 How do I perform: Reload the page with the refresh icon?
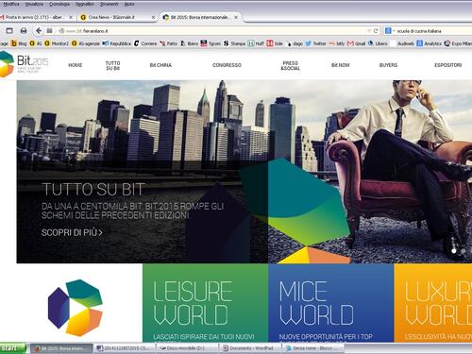coord(376,31)
